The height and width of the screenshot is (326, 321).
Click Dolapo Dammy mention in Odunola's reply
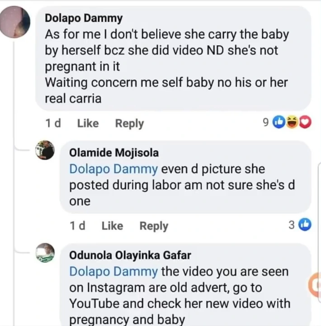point(113,272)
